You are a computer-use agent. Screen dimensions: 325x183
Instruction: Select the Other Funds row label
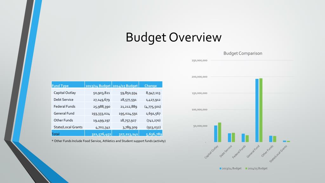click(63, 120)
